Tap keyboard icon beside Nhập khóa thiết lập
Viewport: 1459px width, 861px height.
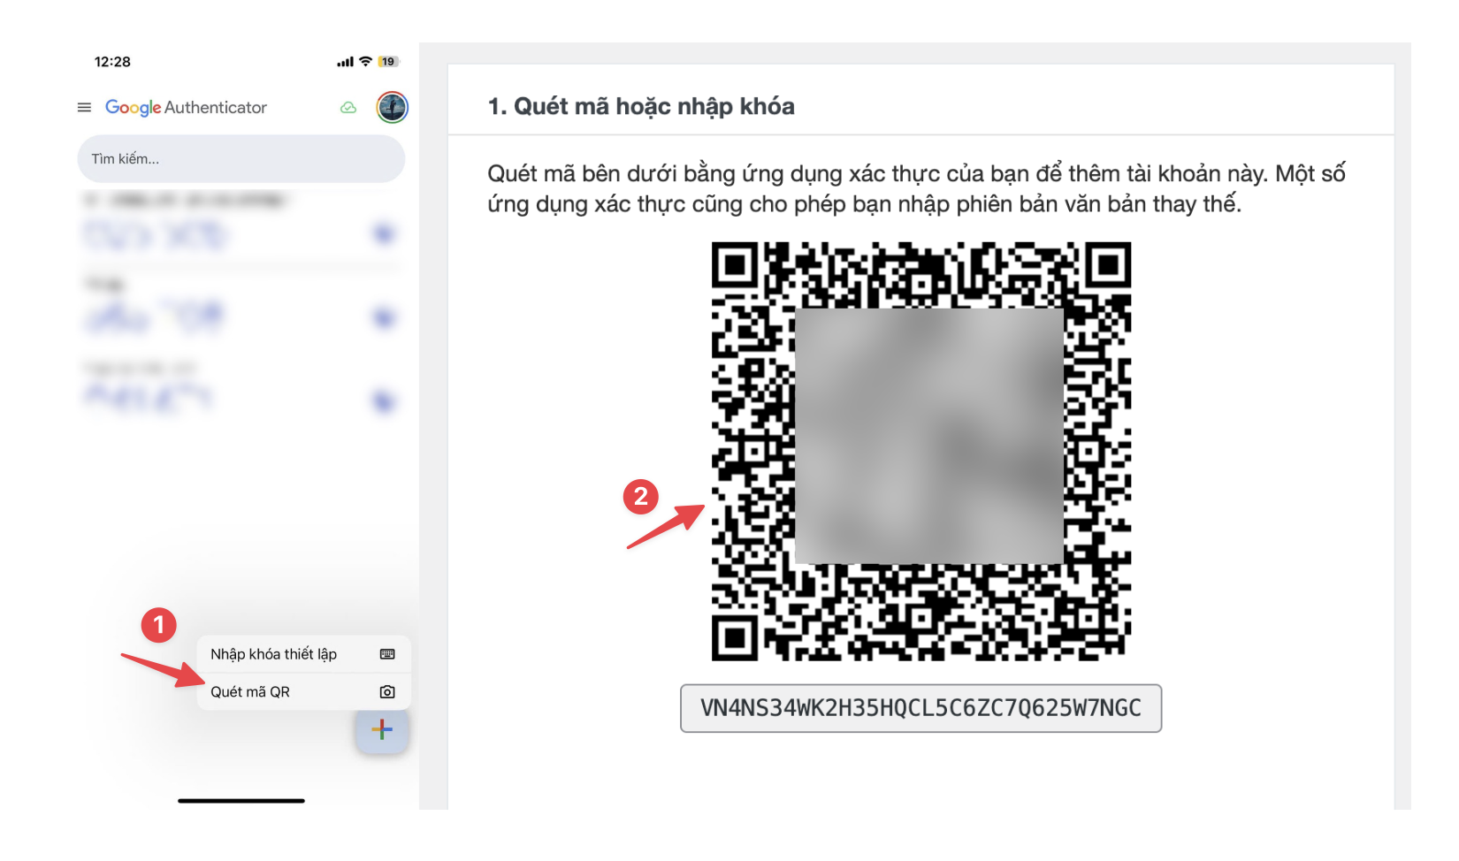(x=387, y=654)
